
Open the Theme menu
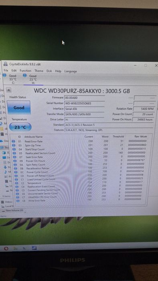[x=39, y=71]
